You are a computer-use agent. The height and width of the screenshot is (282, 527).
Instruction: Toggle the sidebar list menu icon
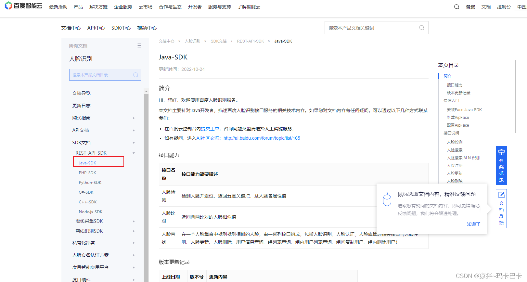[x=139, y=46]
